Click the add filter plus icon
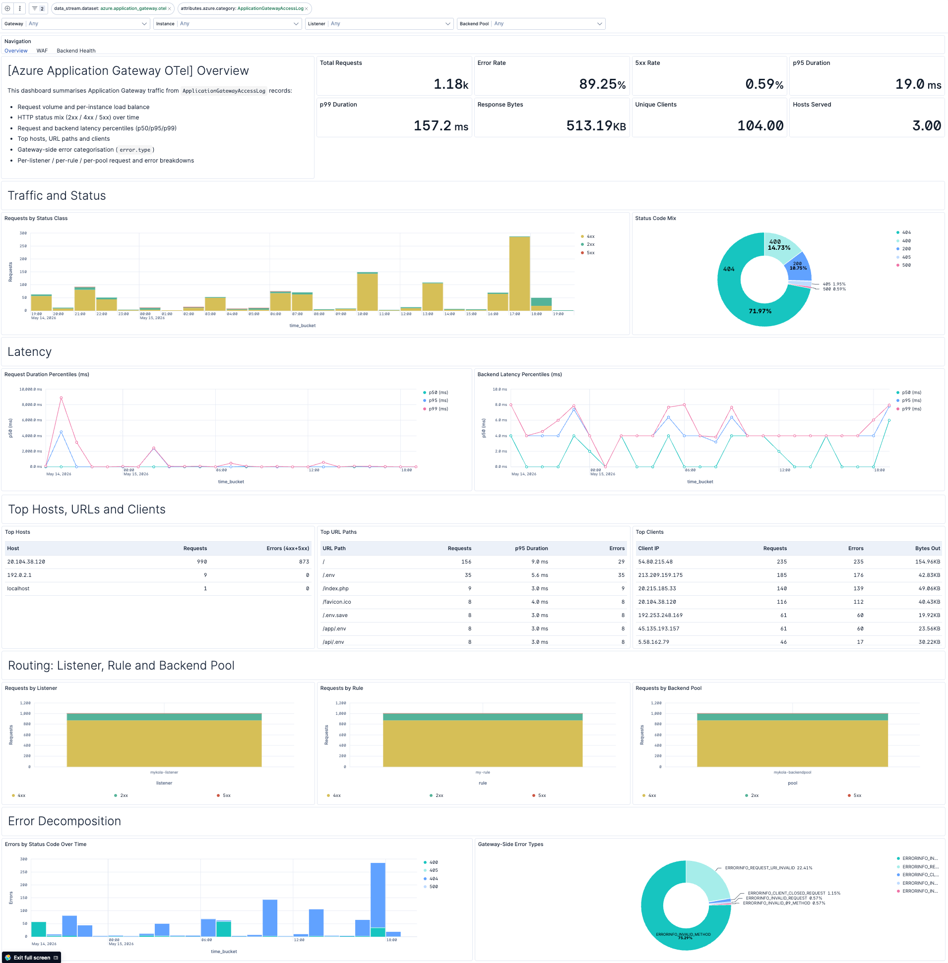This screenshot has height=963, width=948. (7, 8)
